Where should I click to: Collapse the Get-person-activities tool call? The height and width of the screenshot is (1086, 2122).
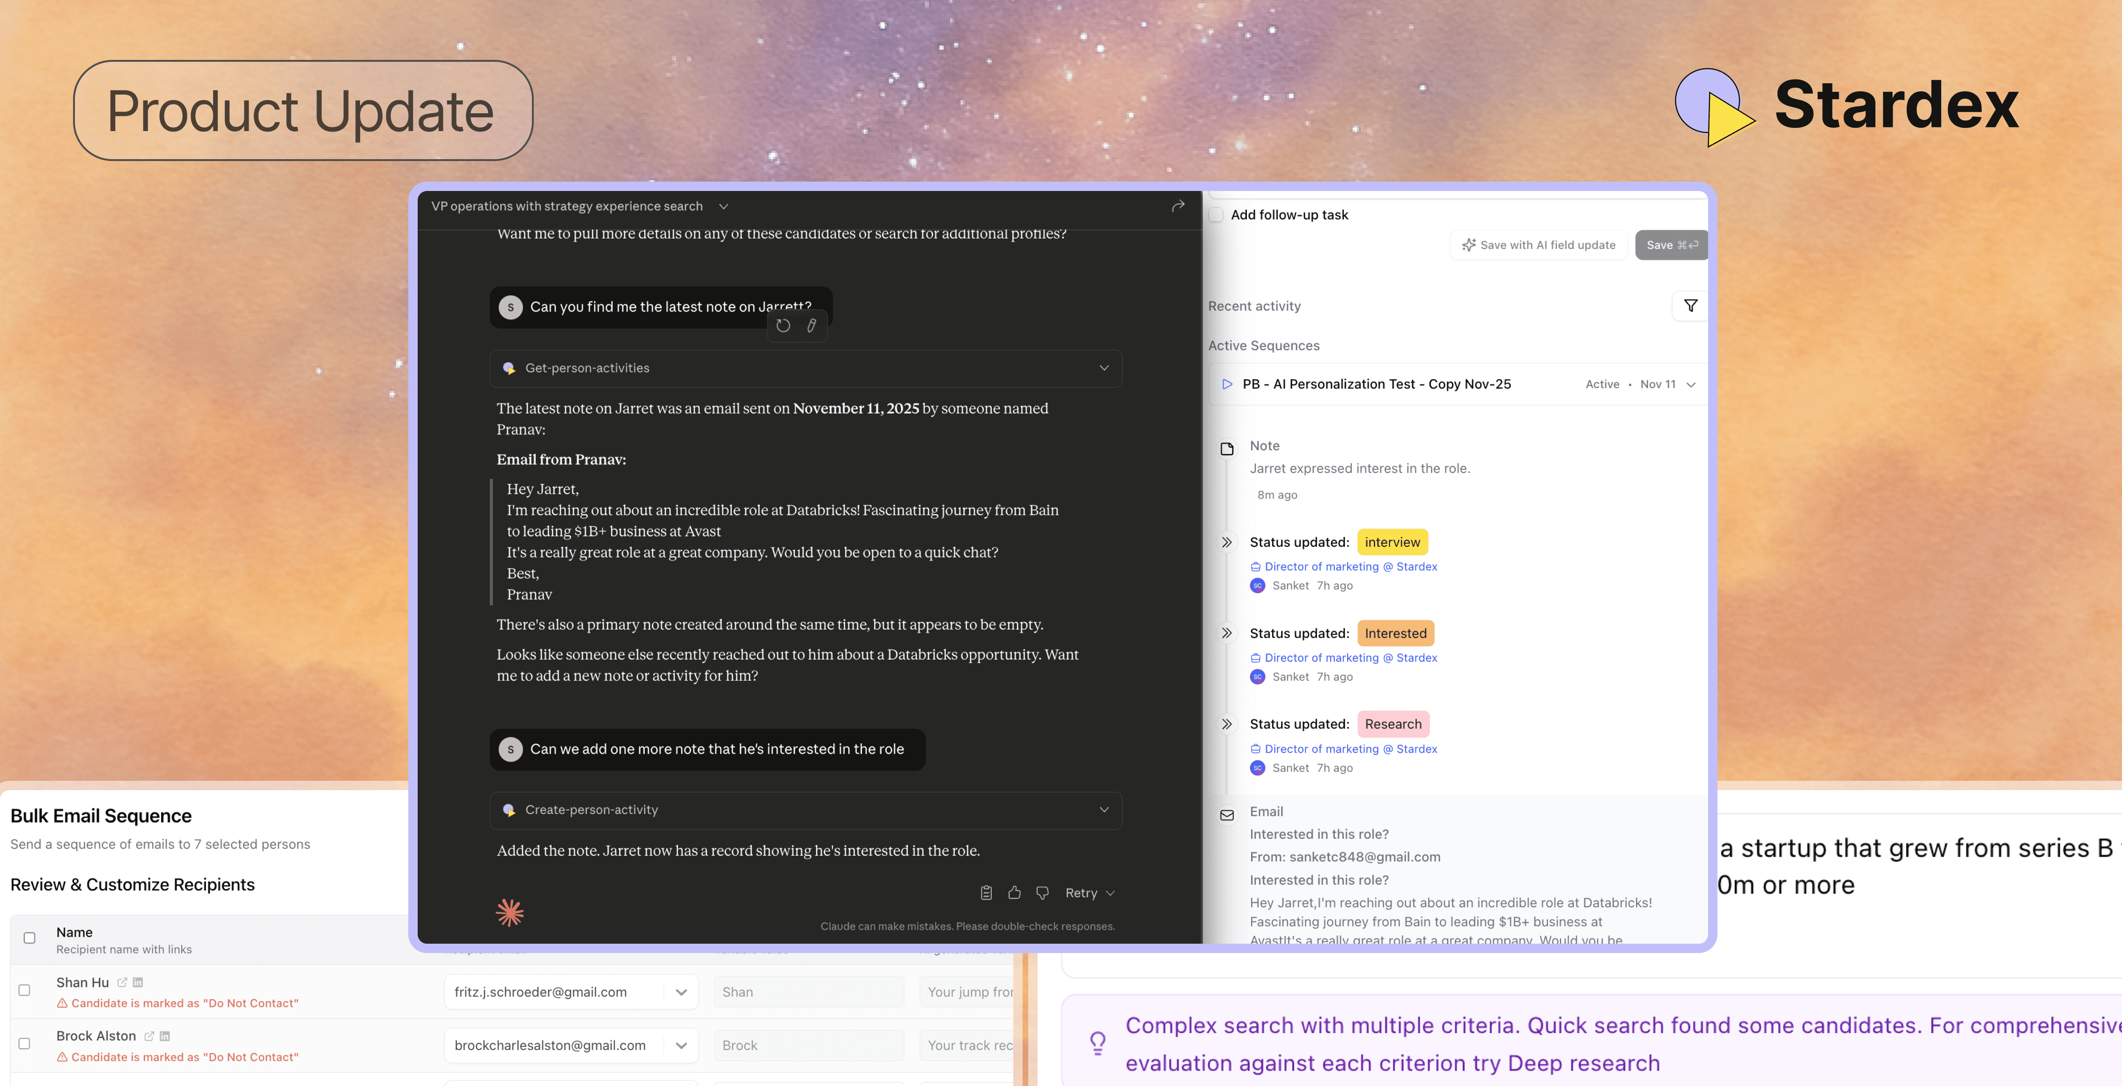tap(1104, 368)
